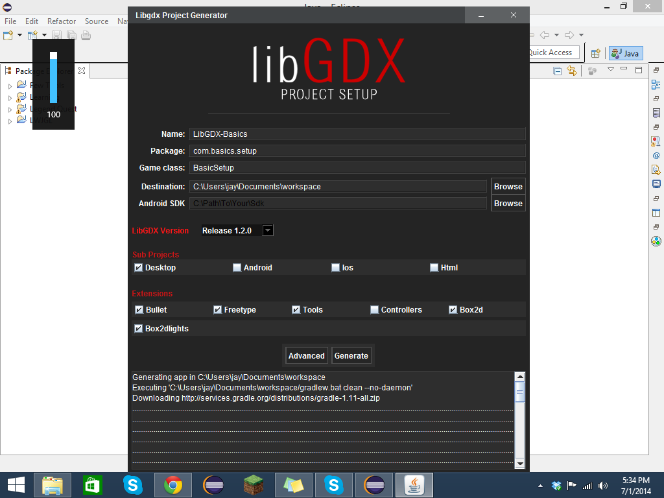Open Google Chrome from the taskbar
This screenshot has height=498, width=664.
[173, 485]
